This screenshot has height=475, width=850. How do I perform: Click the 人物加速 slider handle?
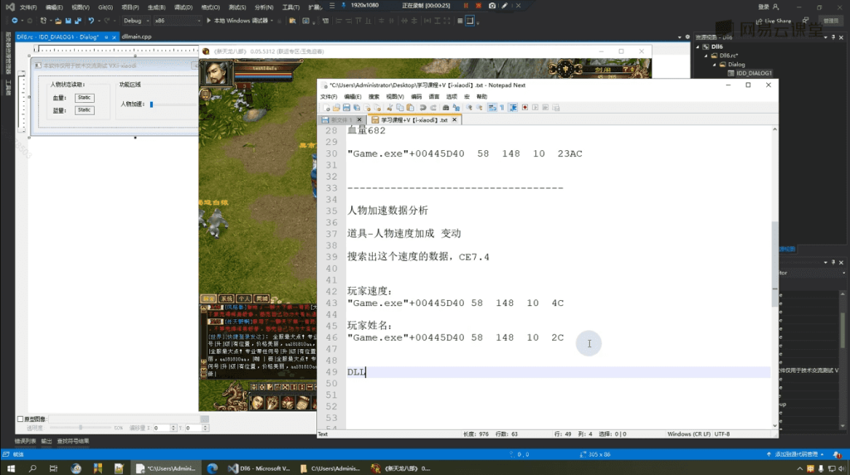[151, 104]
